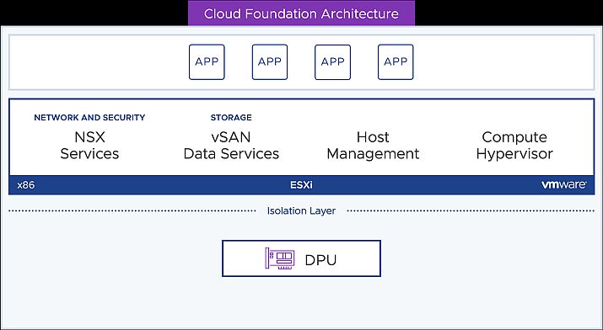Click the STORAGE heading
The width and height of the screenshot is (603, 330).
pos(231,117)
